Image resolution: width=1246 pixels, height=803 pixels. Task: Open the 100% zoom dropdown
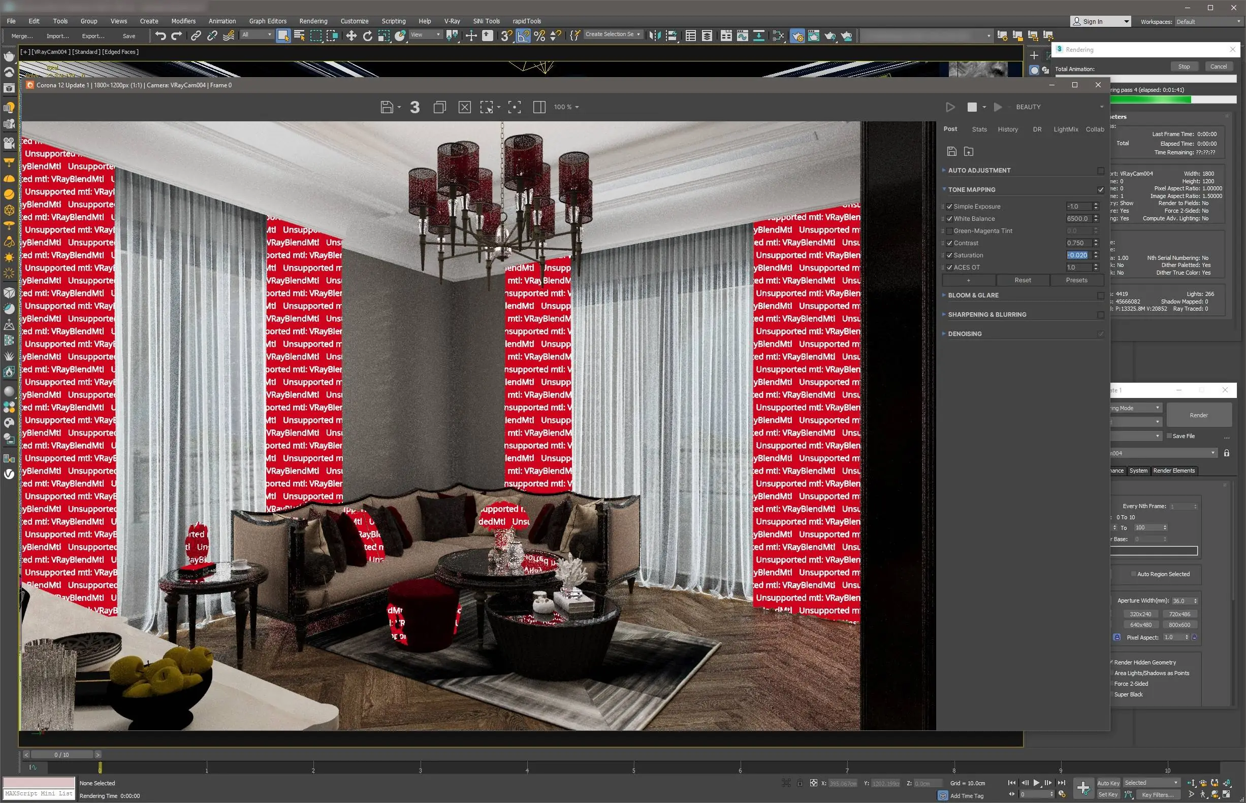pyautogui.click(x=566, y=107)
